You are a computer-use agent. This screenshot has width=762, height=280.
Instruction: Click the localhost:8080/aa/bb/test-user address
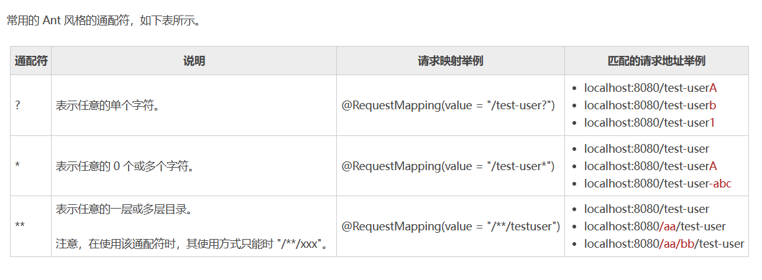pyautogui.click(x=664, y=244)
